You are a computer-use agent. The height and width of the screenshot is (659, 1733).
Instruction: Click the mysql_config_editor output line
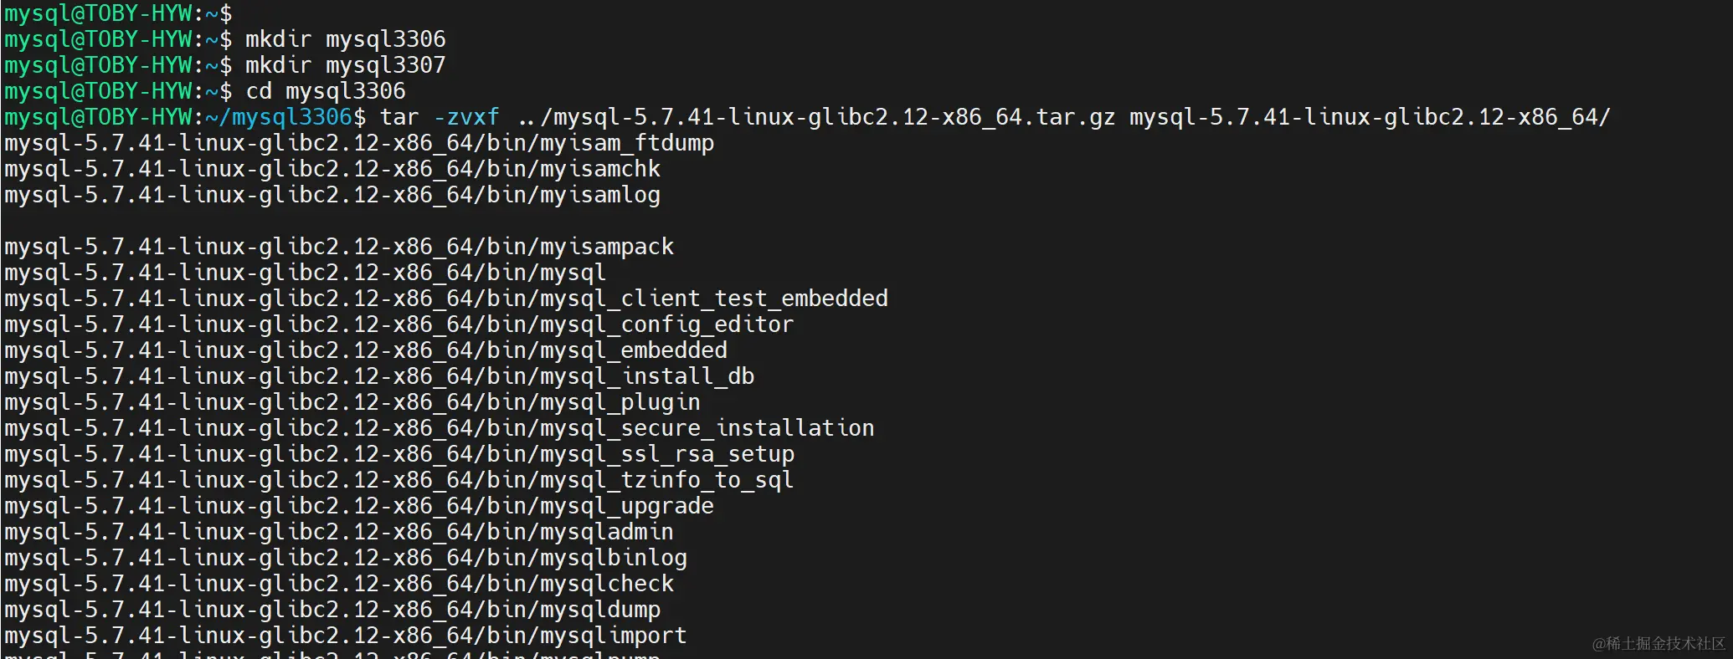399,324
